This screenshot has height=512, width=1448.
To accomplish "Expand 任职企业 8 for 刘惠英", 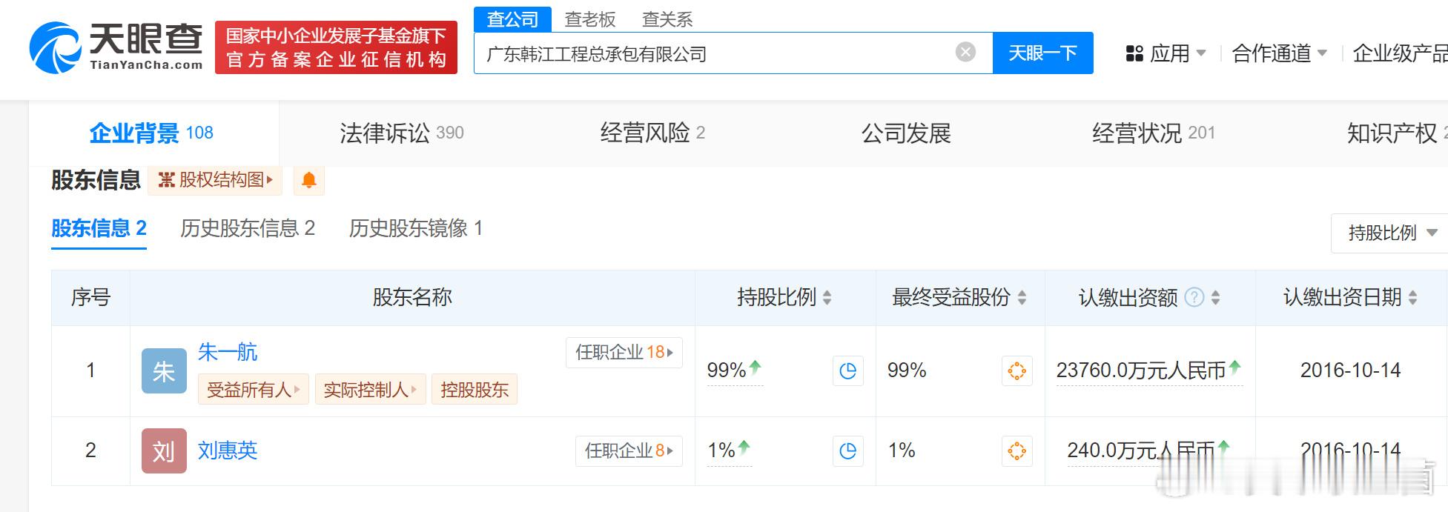I will [x=629, y=451].
